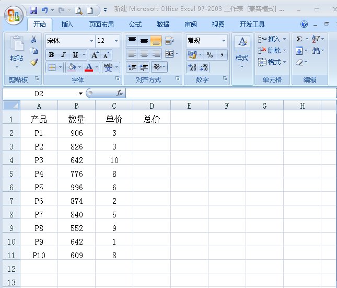Screen dimensions: 337x288
Task: Toggle Italic formatting
Action: 63,55
